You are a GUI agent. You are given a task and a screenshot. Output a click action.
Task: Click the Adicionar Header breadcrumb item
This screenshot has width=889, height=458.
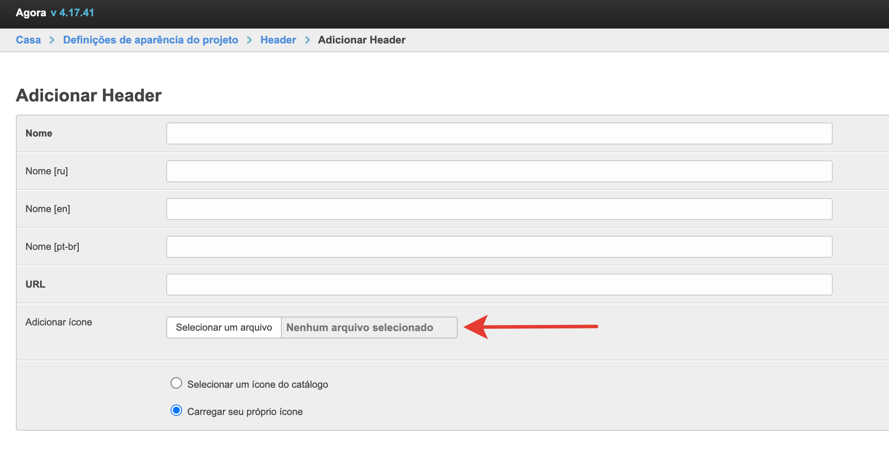(x=361, y=40)
